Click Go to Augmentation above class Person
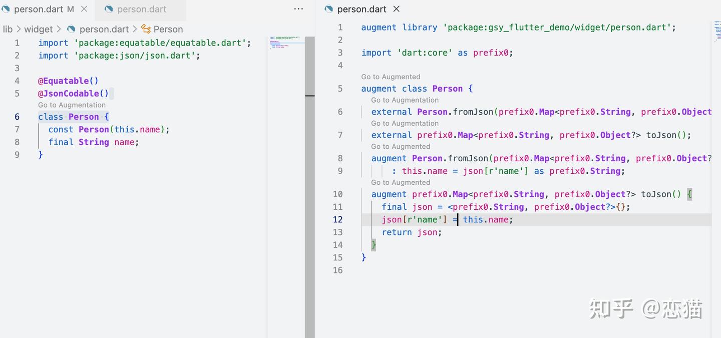This screenshot has height=338, width=721. [72, 105]
